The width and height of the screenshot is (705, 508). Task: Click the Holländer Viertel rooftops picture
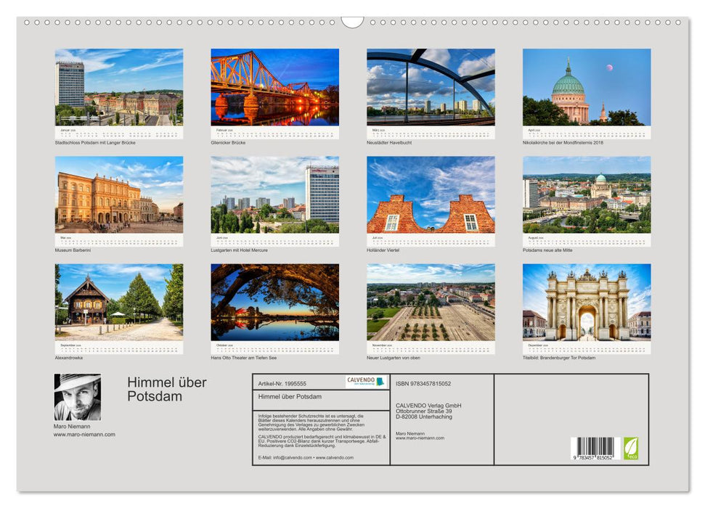431,194
